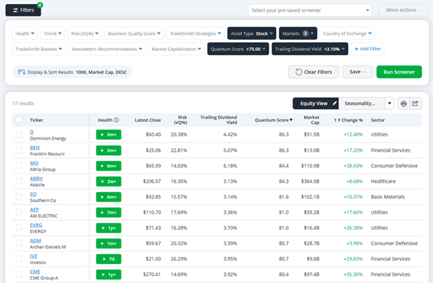Open ticker link AEP
This screenshot has height=283, width=433.
34,210
